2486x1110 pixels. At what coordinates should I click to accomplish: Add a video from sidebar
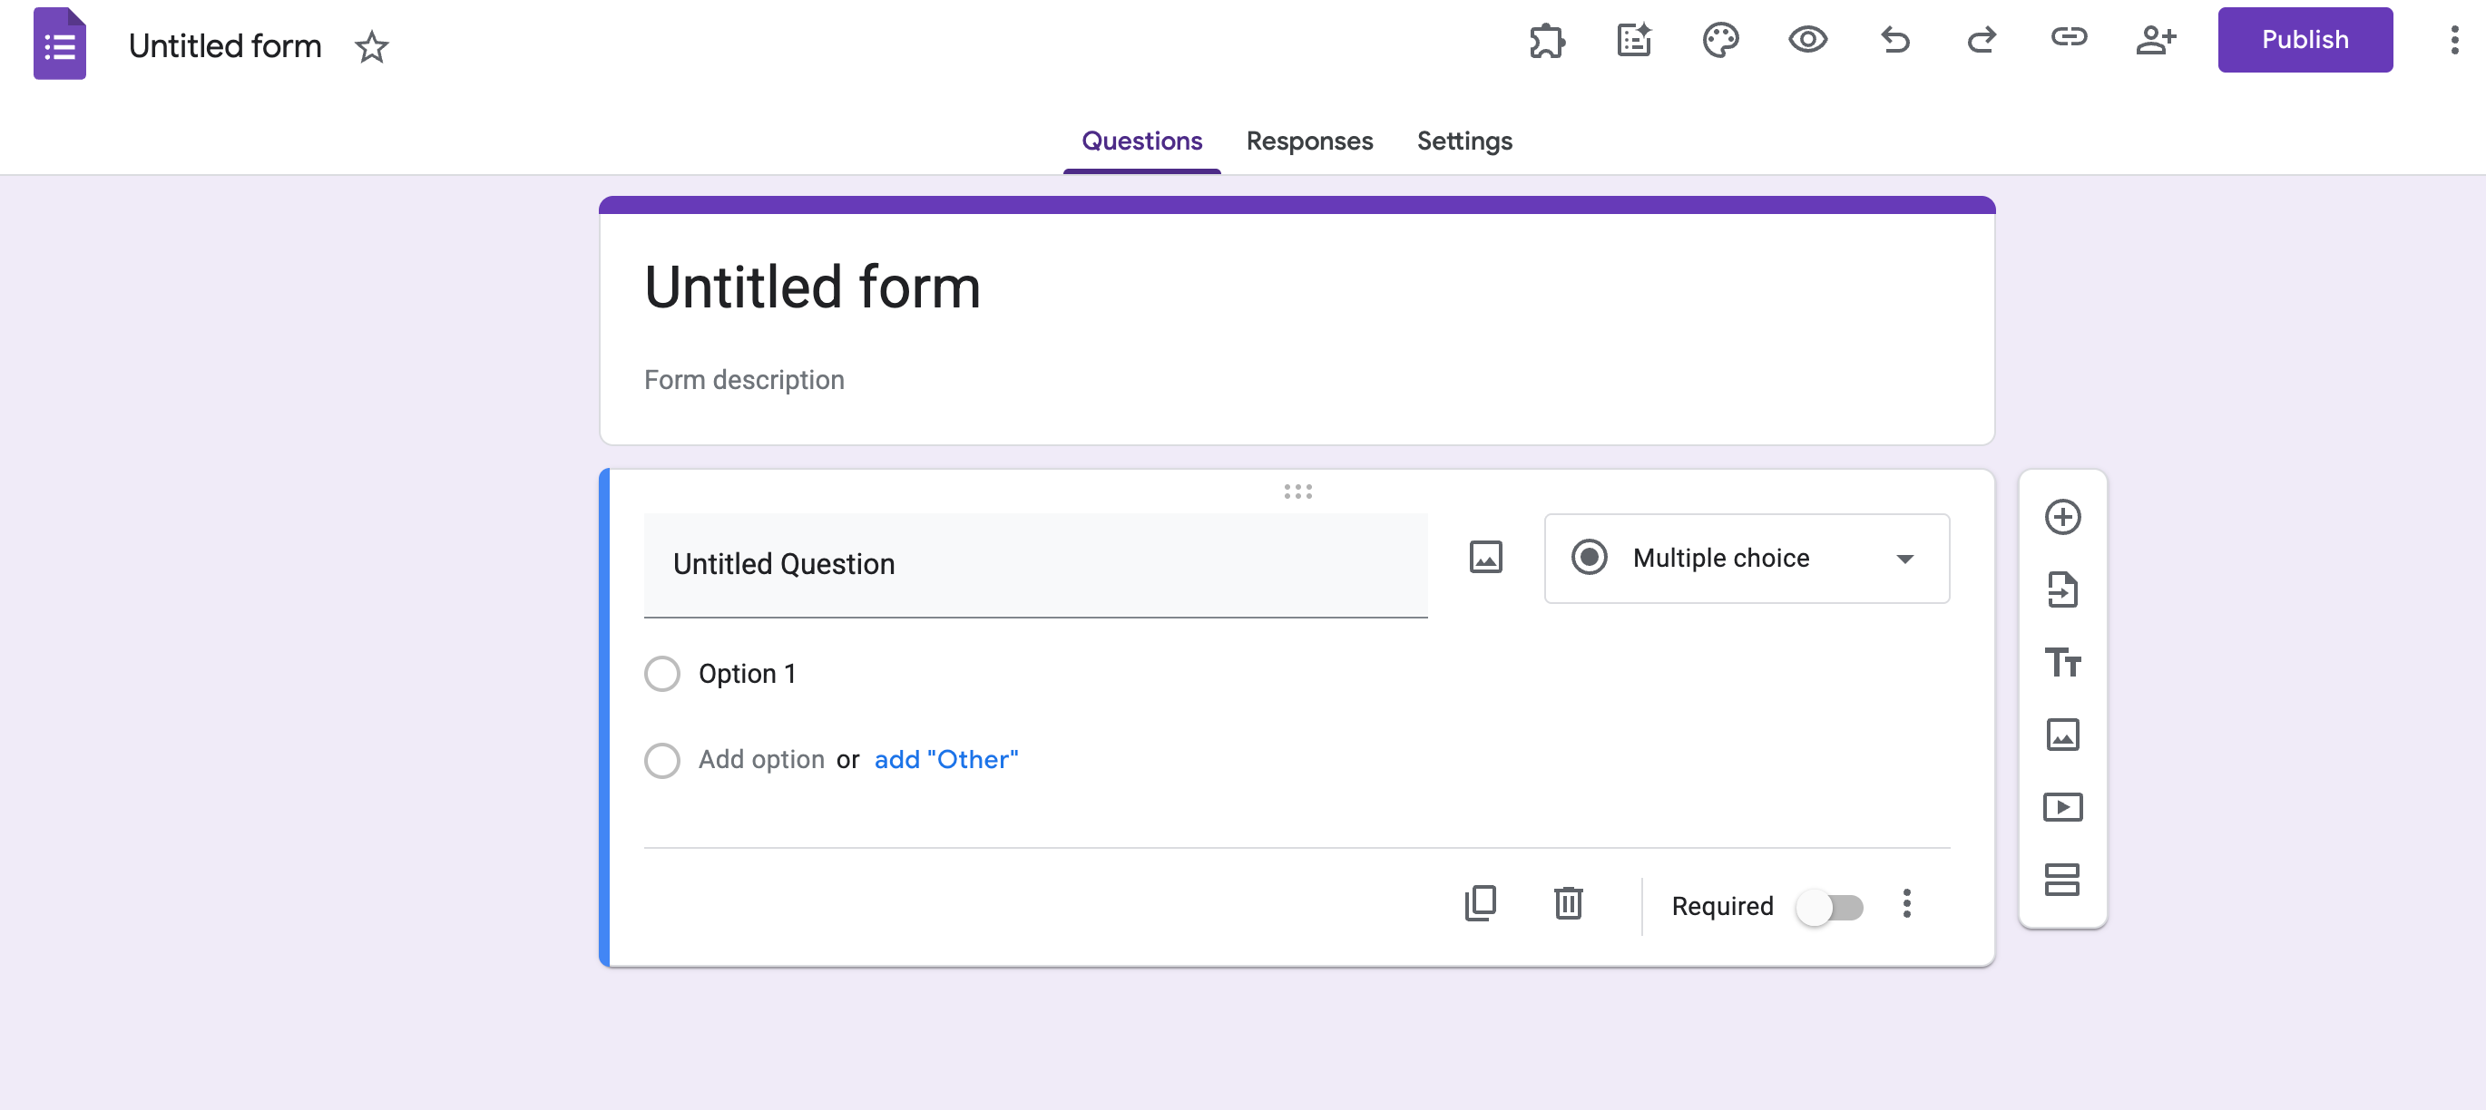pos(2062,807)
